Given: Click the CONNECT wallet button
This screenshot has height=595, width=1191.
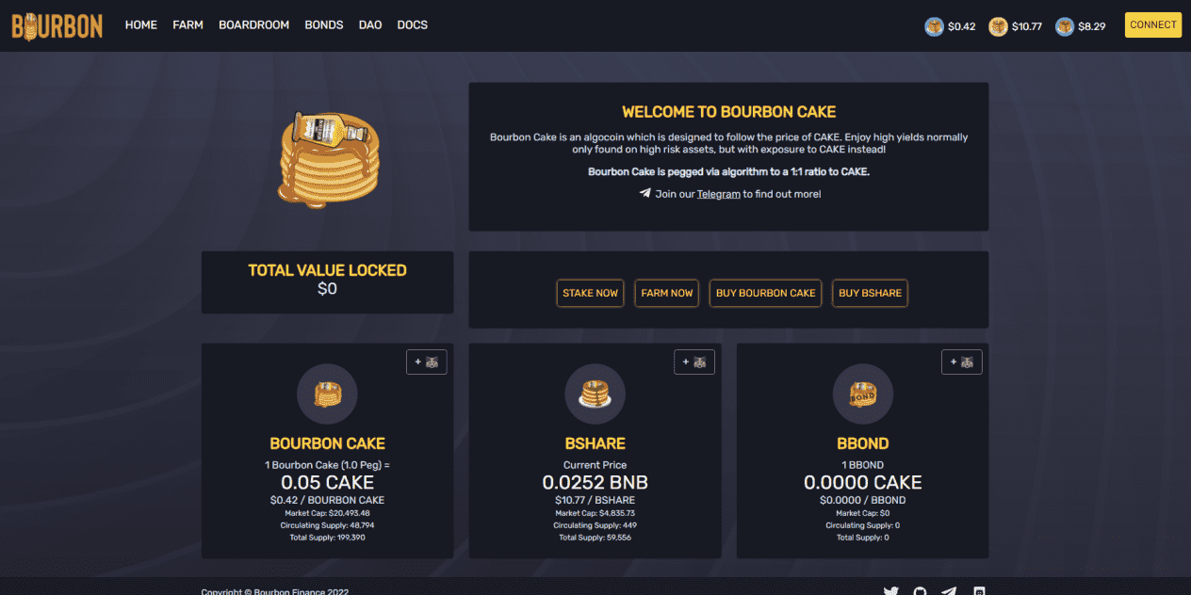Looking at the screenshot, I should (1153, 25).
